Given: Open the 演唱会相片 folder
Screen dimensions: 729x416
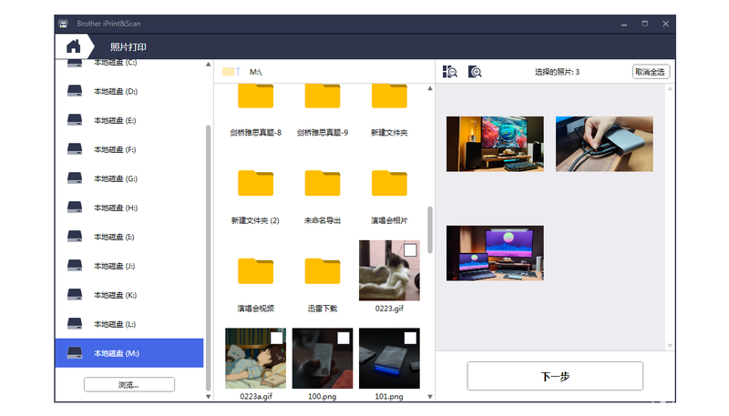Looking at the screenshot, I should click(389, 183).
